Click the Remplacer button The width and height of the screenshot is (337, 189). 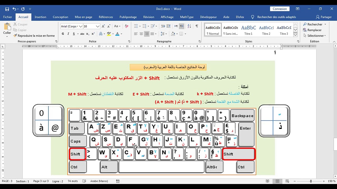[x=312, y=30]
